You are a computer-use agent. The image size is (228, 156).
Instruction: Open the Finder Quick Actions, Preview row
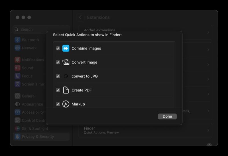tap(145, 130)
